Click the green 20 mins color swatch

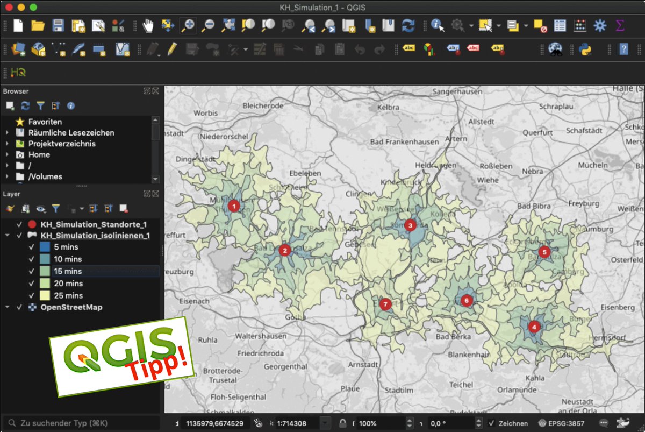click(45, 284)
